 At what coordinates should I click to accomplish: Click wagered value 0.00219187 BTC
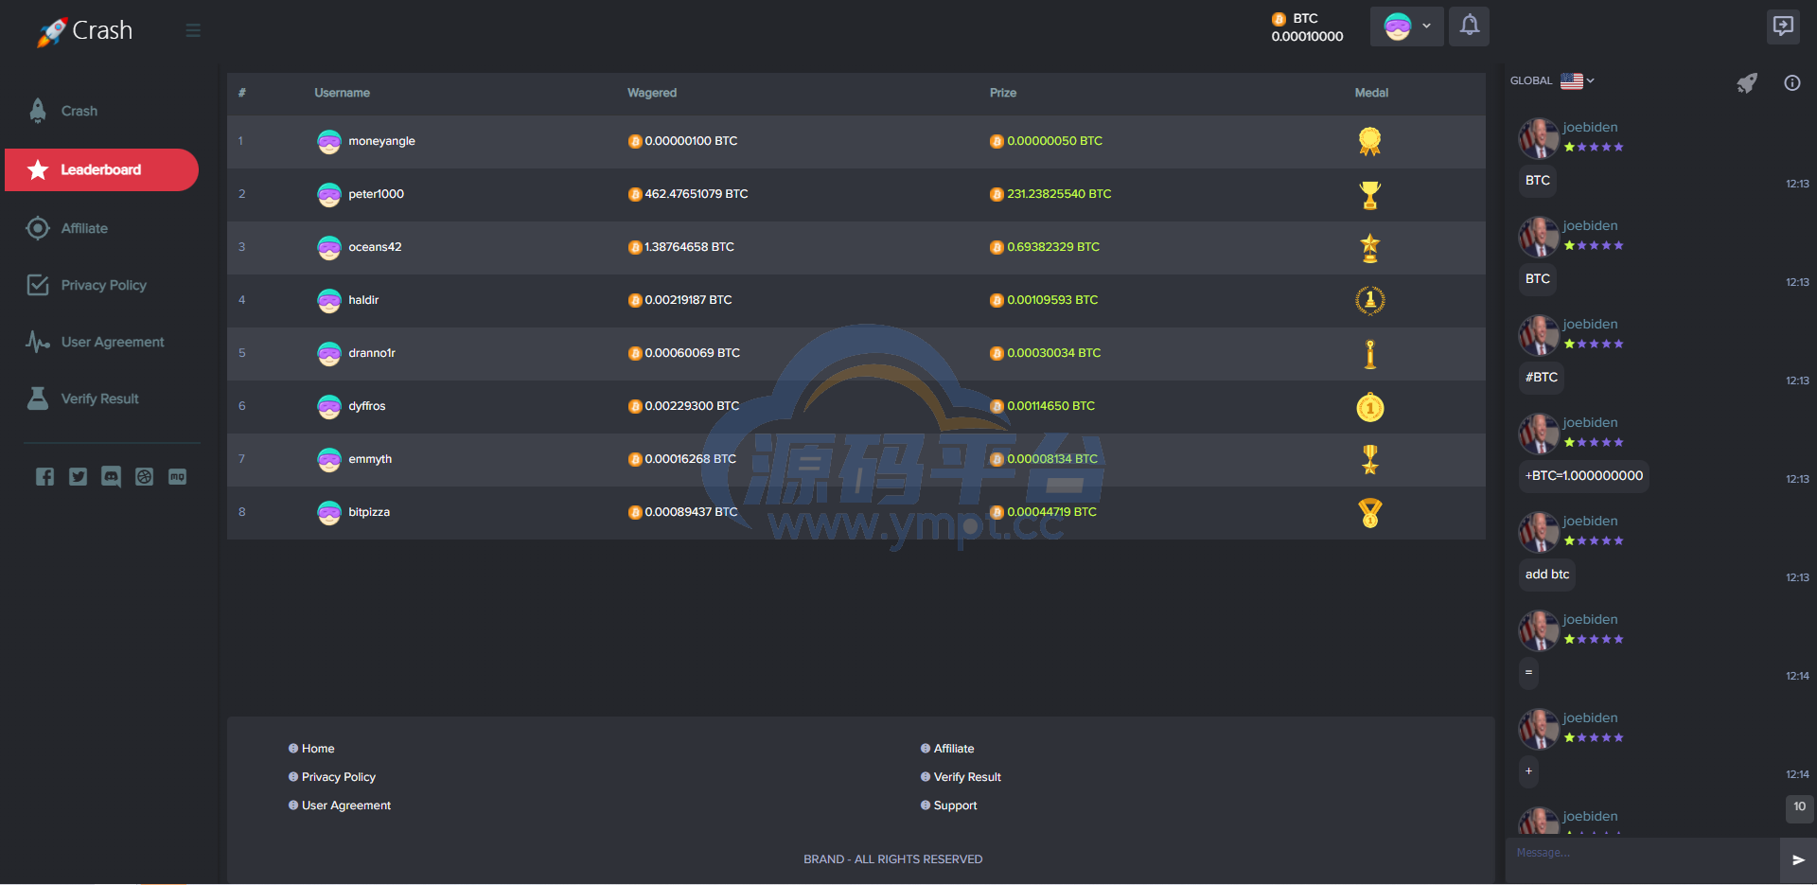(x=688, y=300)
